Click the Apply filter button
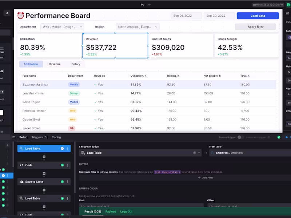291x218 pixels. 255,27
